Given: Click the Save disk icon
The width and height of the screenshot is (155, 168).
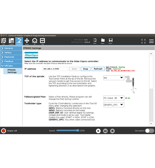Looking at the screenshot, I should coord(111,41).
